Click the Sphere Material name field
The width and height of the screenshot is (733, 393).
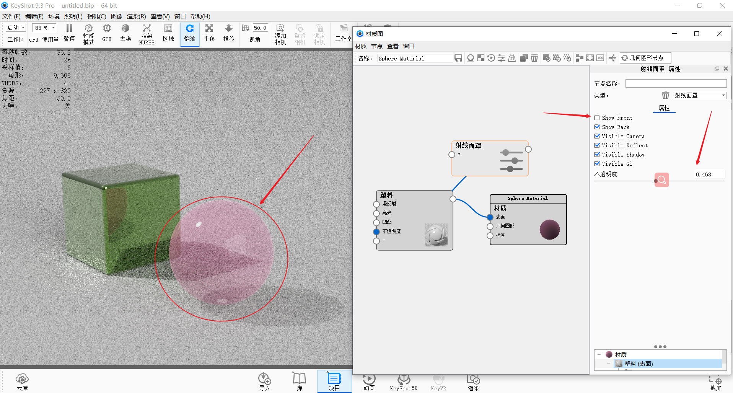[x=415, y=58]
